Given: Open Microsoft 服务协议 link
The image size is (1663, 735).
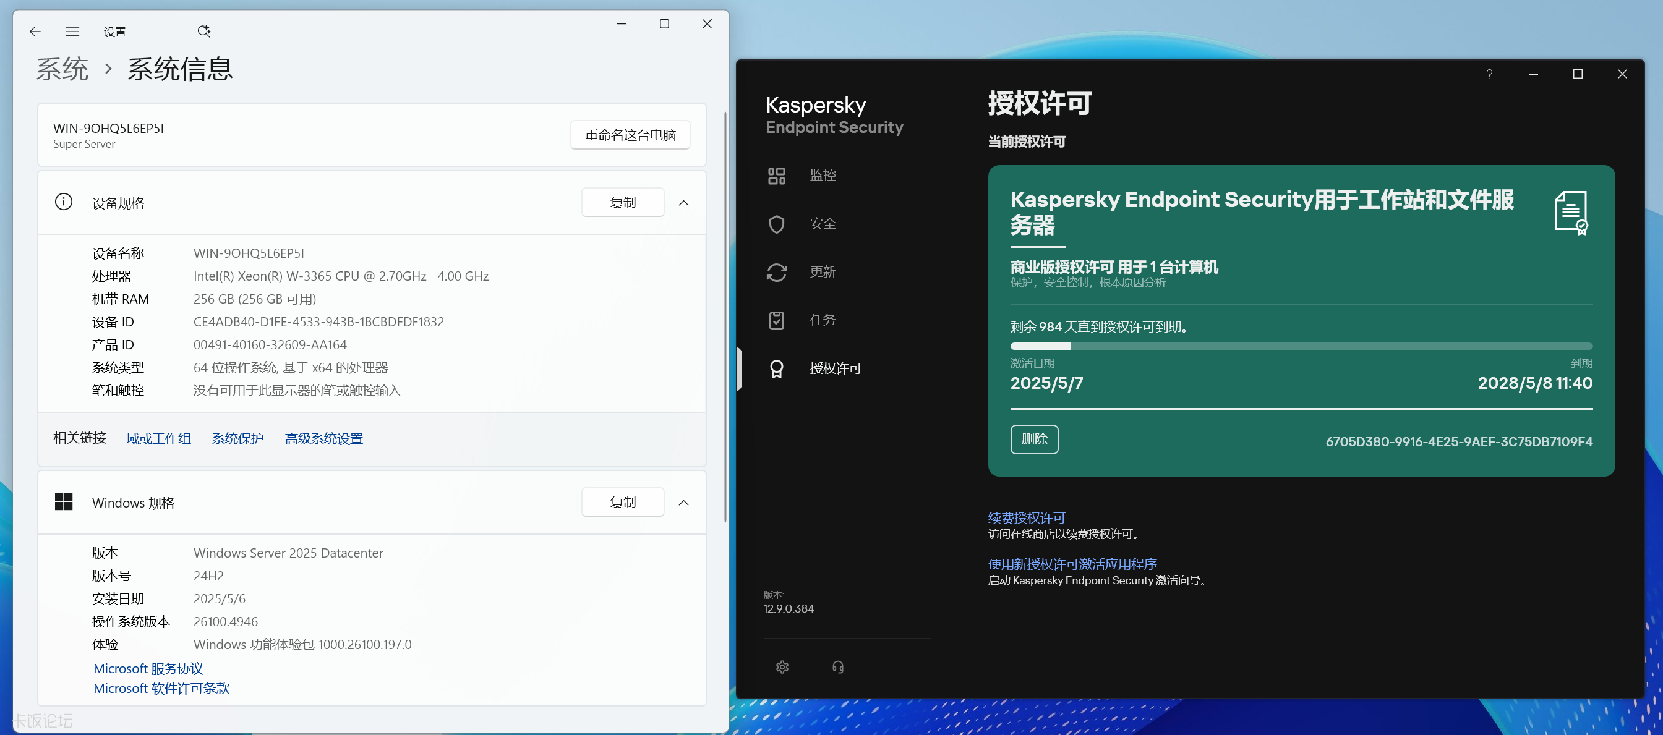Looking at the screenshot, I should coord(148,668).
